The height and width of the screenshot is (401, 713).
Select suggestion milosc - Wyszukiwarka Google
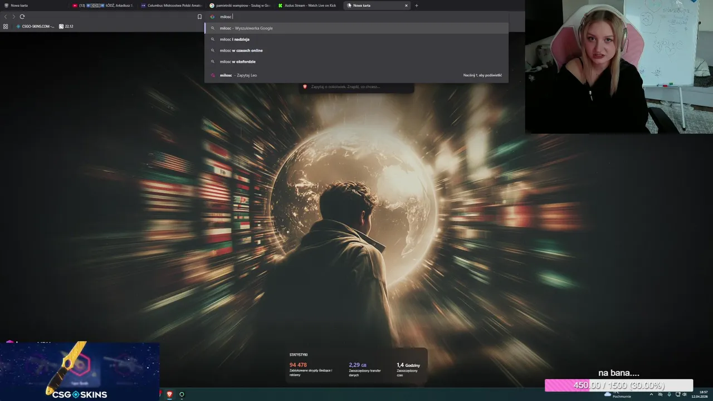coord(356,28)
